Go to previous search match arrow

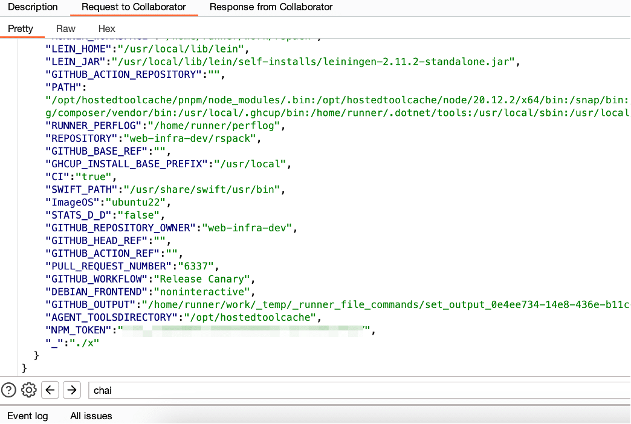(x=50, y=390)
